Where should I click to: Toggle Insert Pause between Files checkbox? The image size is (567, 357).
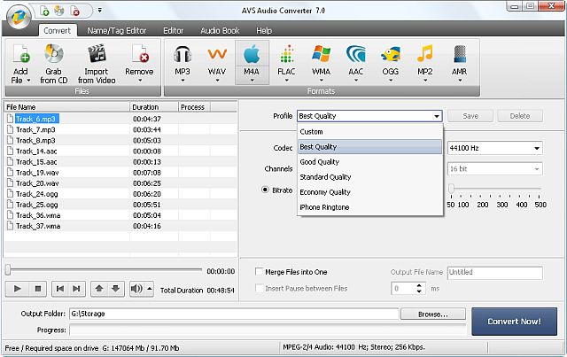click(x=259, y=288)
